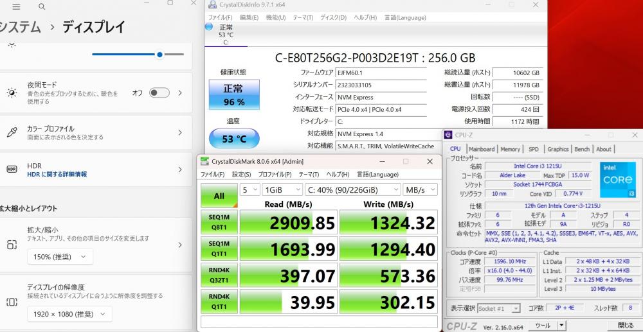Screen dimensions: 643x332
Task: Click the CrystalDiskMark title bar icon
Action: [x=204, y=161]
